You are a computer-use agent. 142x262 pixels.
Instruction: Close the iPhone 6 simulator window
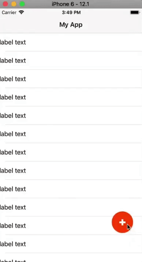tap(5, 4)
